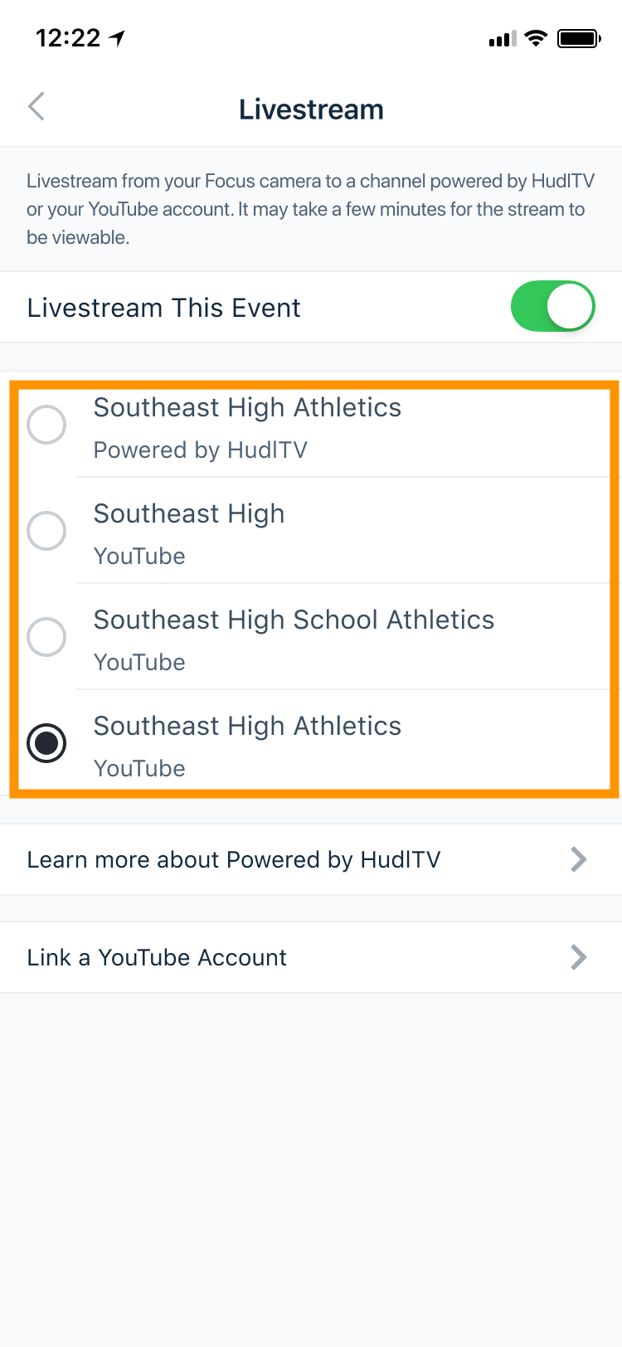Select Southeast High Athletics powered by HudlTV
The image size is (622, 1347).
pyautogui.click(x=46, y=425)
